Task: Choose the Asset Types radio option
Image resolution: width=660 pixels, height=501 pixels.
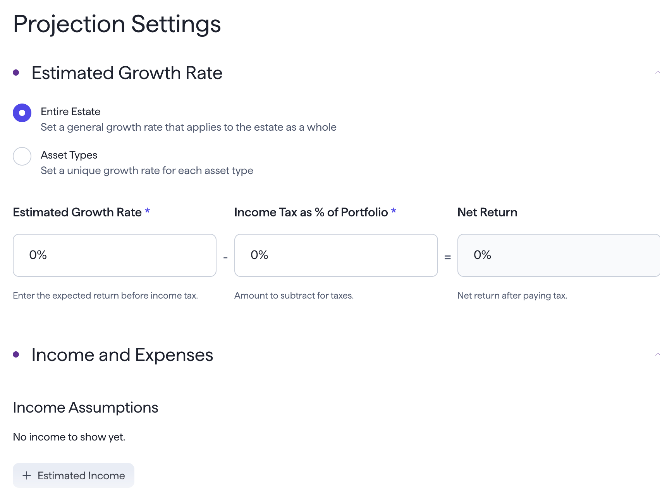Action: pyautogui.click(x=22, y=156)
